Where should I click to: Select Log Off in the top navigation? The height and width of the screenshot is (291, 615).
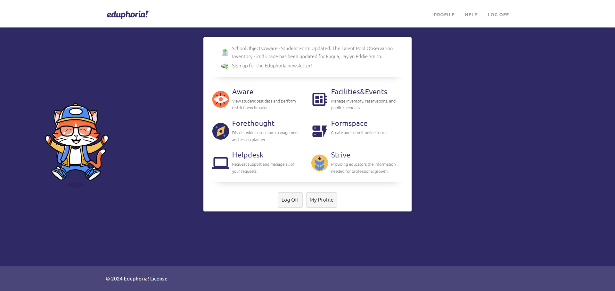(x=498, y=15)
